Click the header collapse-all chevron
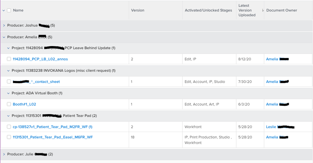This screenshot has height=163, width=313. 4,10
